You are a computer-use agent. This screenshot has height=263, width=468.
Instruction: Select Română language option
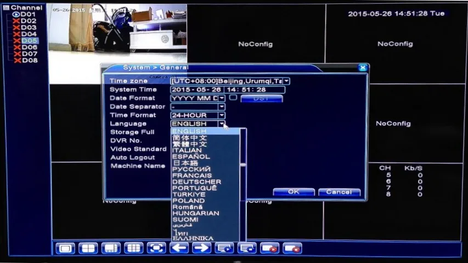point(205,207)
